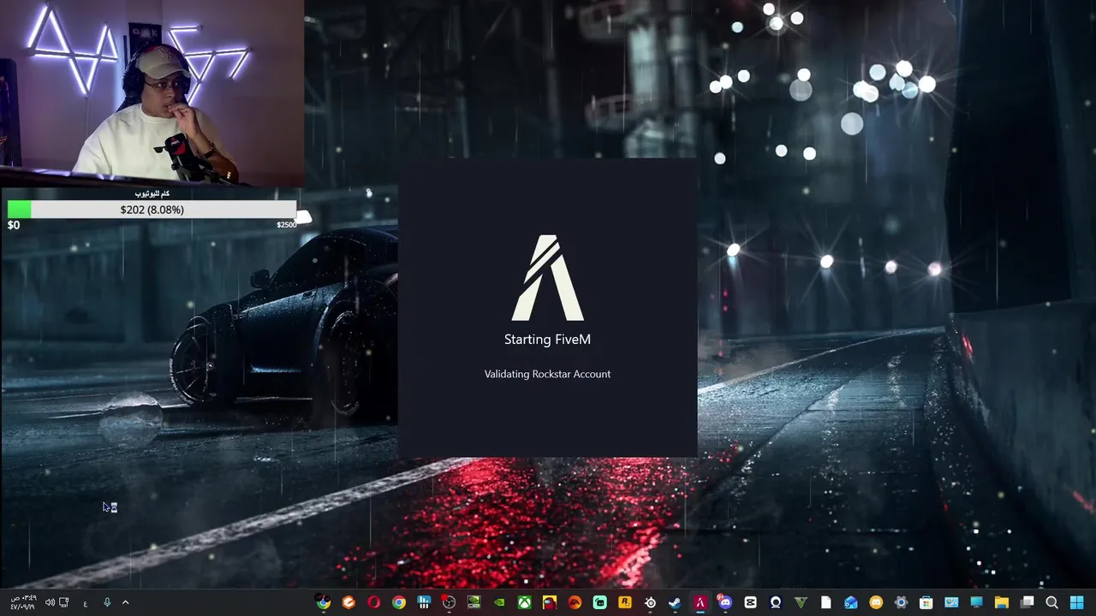The width and height of the screenshot is (1096, 616).
Task: Open Task View in the taskbar
Action: pyautogui.click(x=1027, y=602)
